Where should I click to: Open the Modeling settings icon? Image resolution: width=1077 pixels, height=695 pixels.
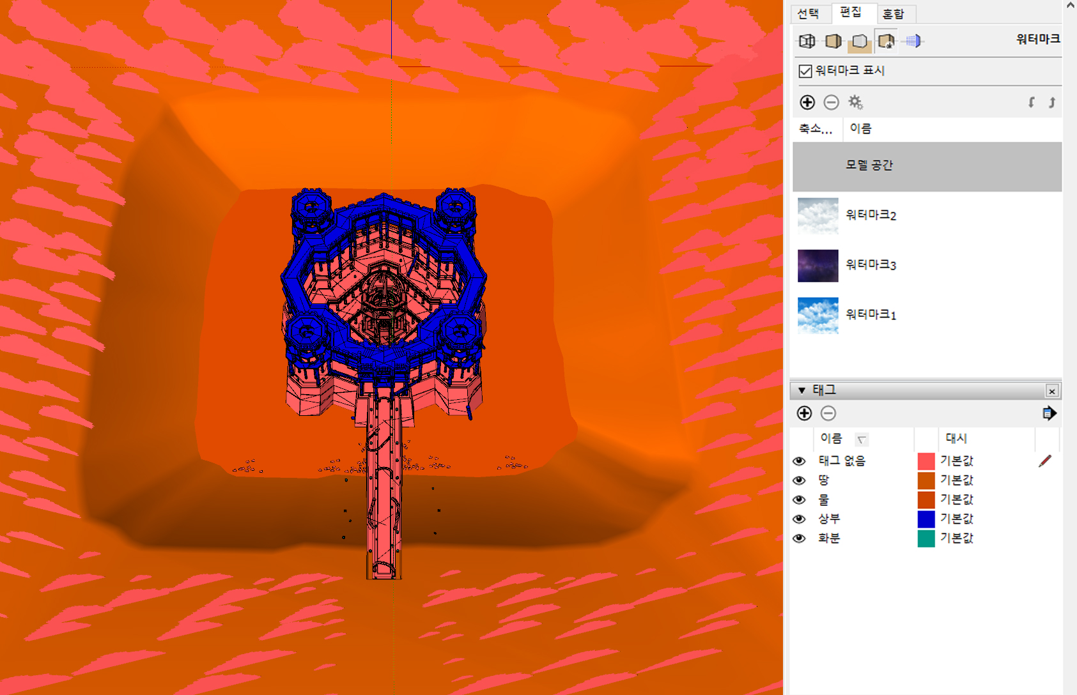(x=913, y=42)
